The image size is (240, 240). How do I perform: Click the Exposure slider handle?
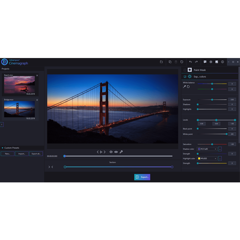pos(212,100)
